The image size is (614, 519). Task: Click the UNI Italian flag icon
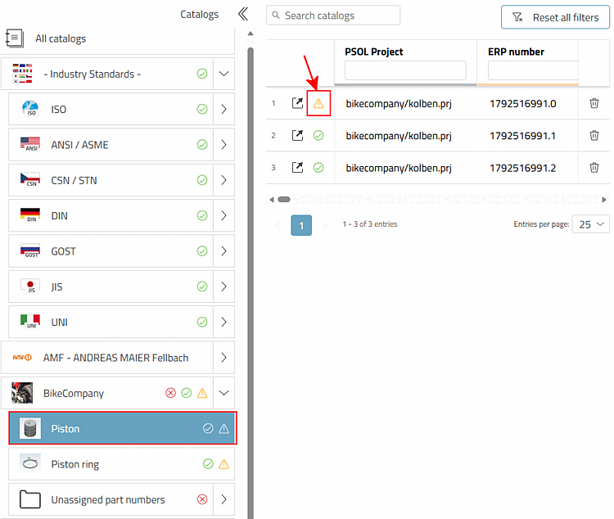click(x=30, y=322)
